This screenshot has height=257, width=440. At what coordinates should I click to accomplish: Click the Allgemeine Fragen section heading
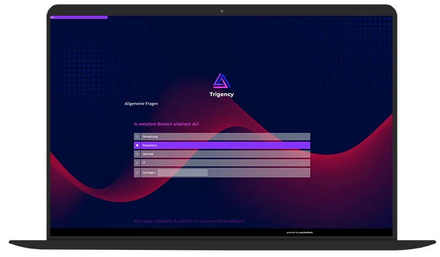pos(141,103)
